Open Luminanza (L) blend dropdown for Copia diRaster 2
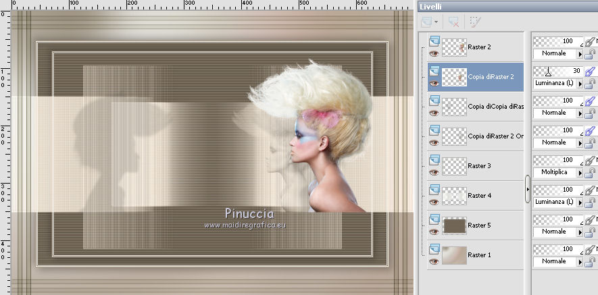The image size is (598, 295). tap(558, 84)
